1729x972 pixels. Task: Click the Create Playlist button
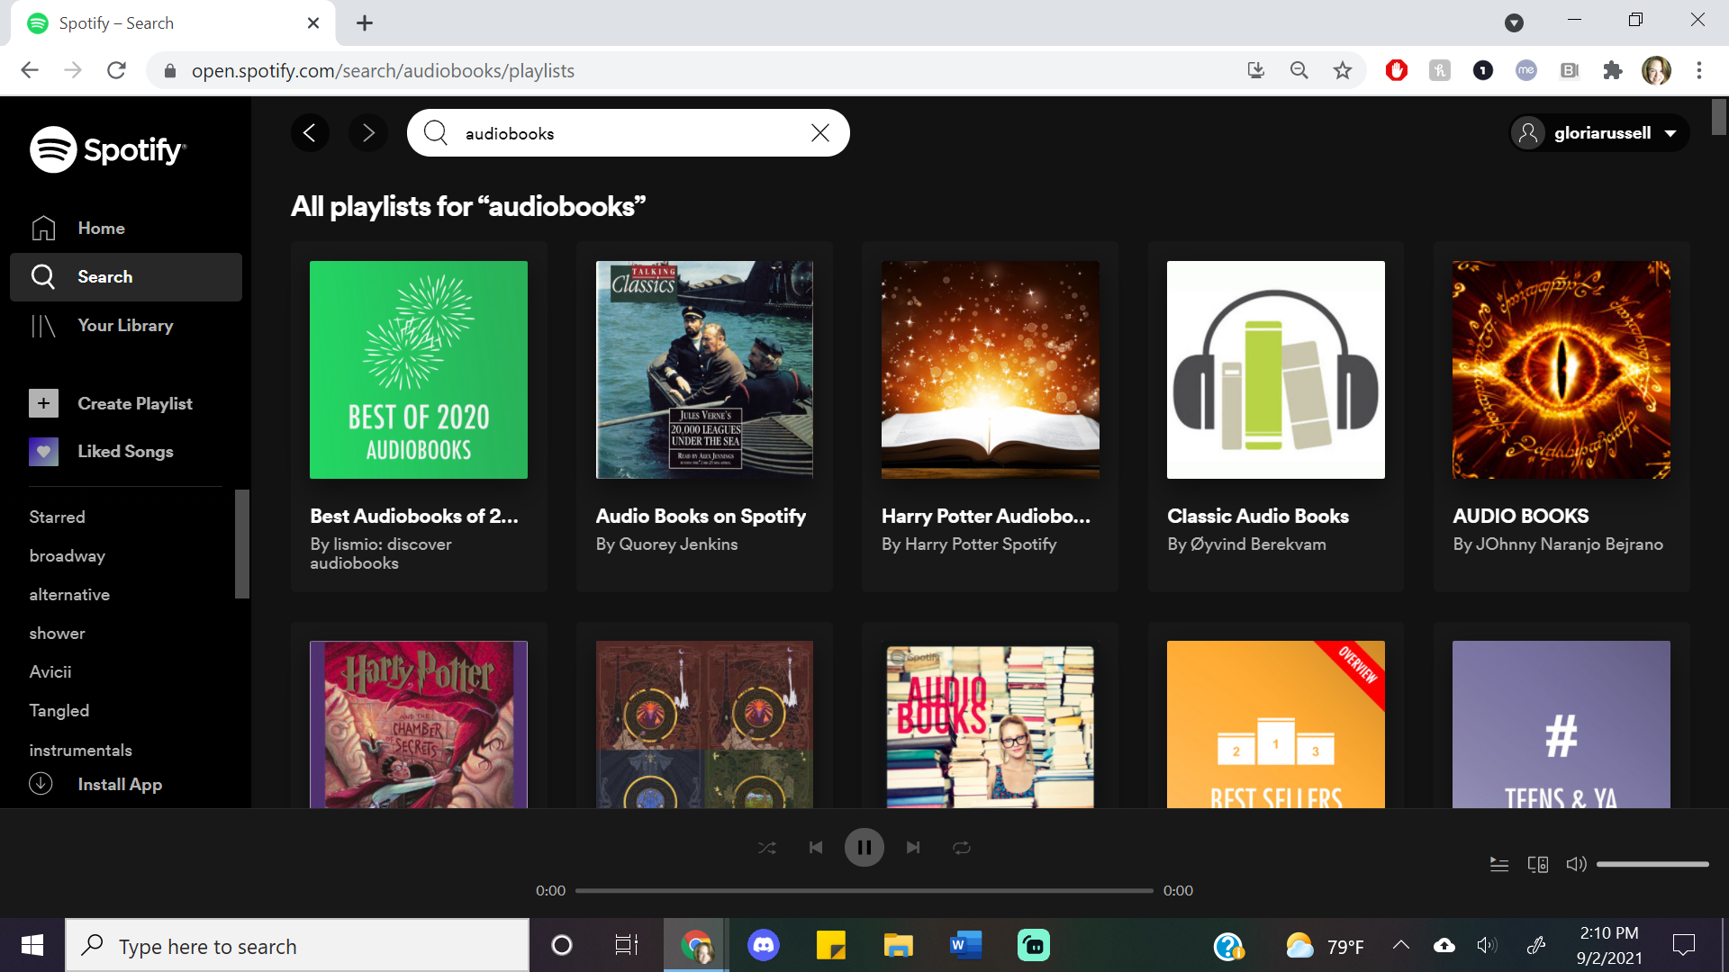(134, 404)
